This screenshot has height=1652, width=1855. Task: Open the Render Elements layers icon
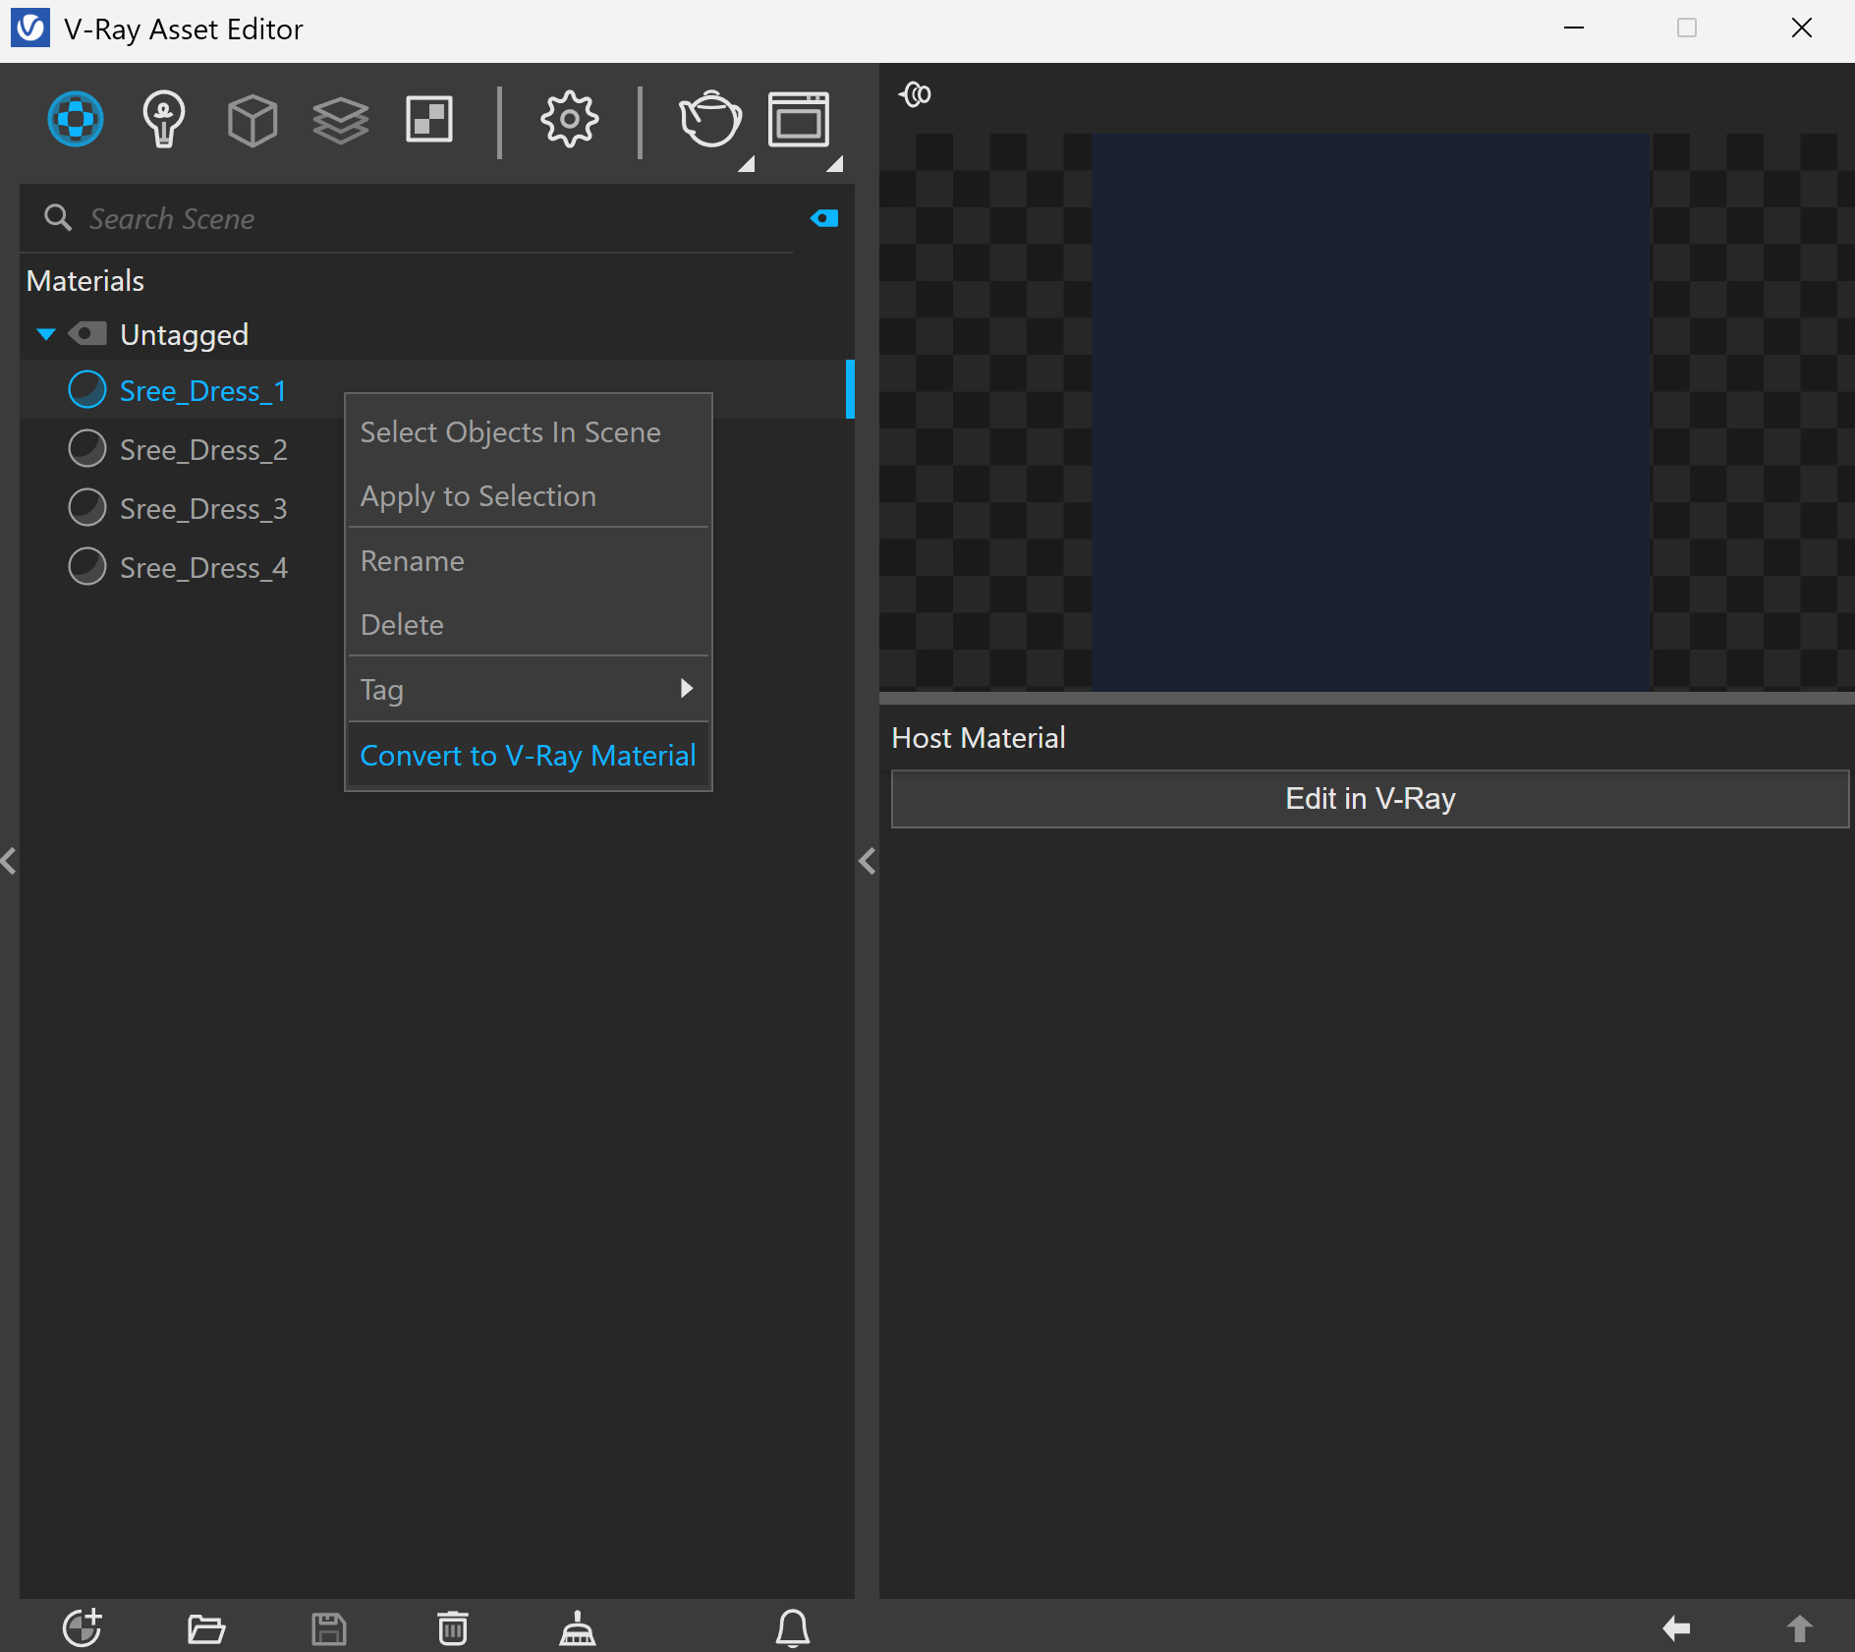pyautogui.click(x=340, y=120)
